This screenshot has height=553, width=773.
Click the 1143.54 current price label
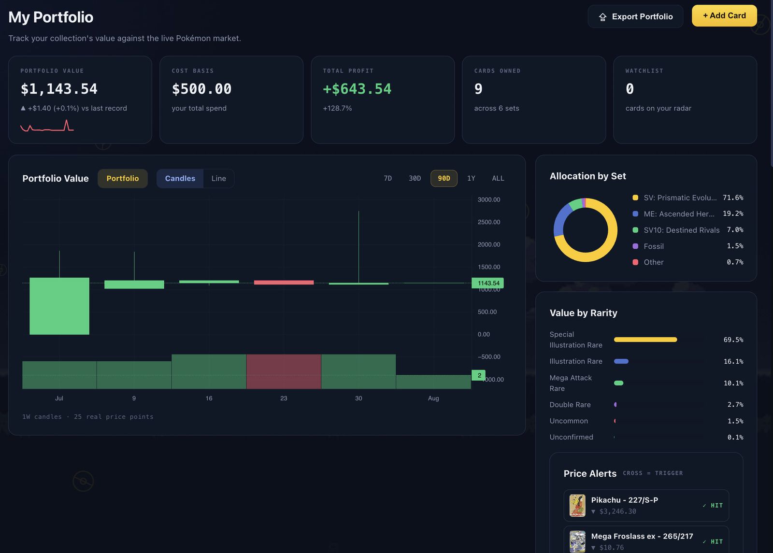488,283
